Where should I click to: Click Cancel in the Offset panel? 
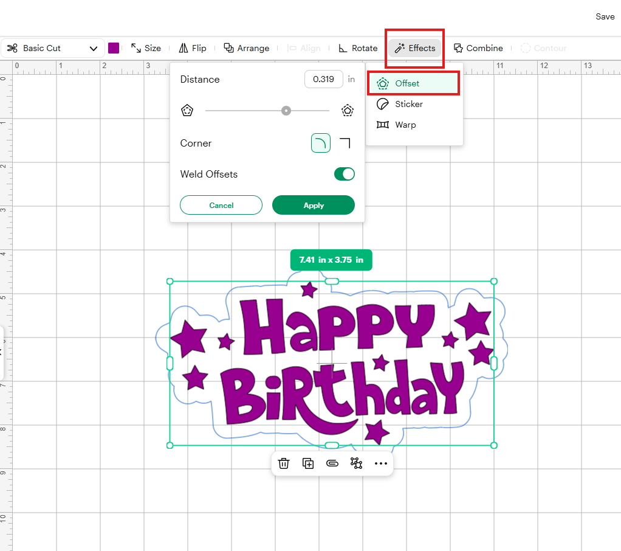pos(221,206)
